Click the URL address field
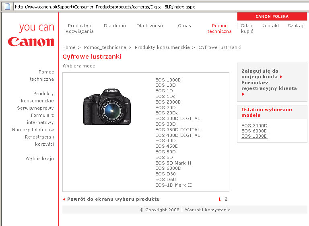The image size is (309, 226). coord(161,7)
